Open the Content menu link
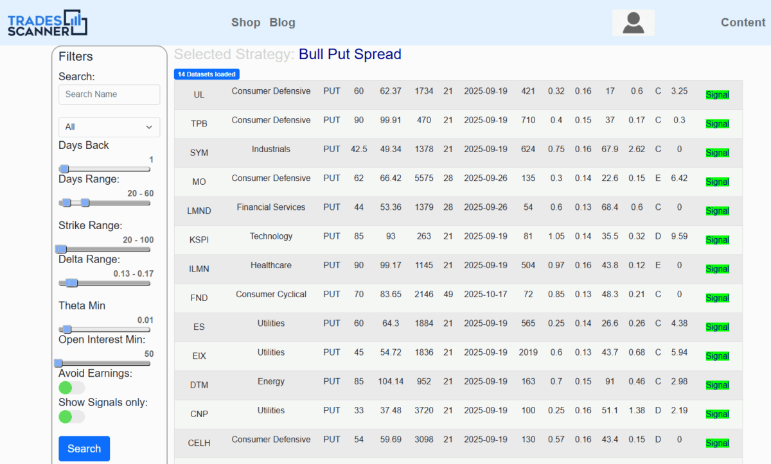The image size is (771, 464). coord(743,22)
